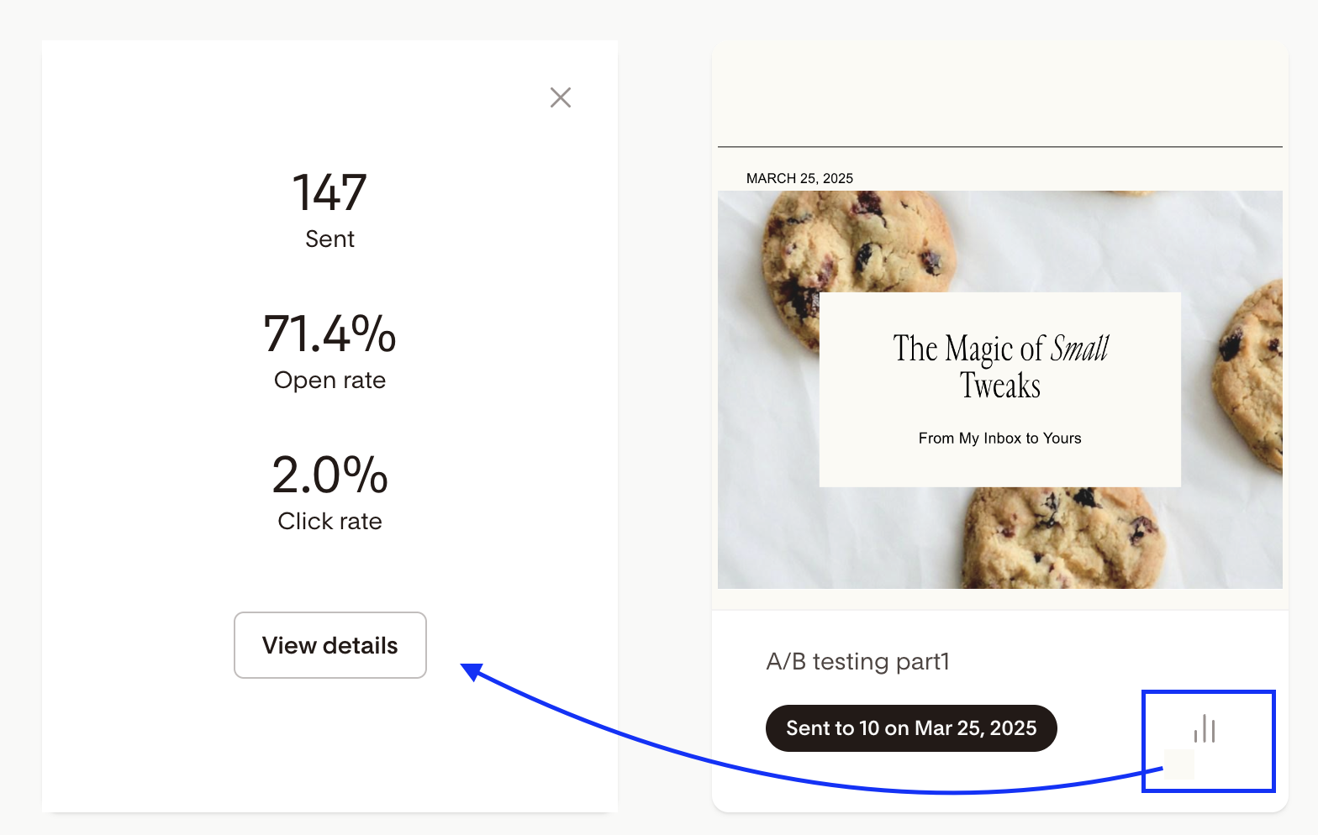Select the Click rate label
Screen dimensions: 1318x835
coord(329,522)
